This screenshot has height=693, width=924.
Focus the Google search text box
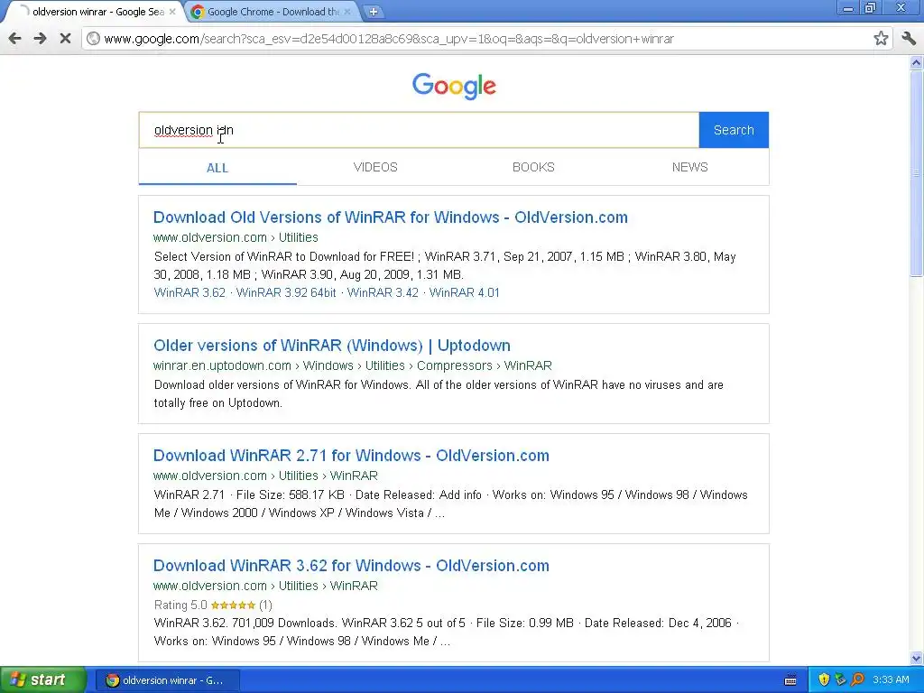(x=419, y=130)
